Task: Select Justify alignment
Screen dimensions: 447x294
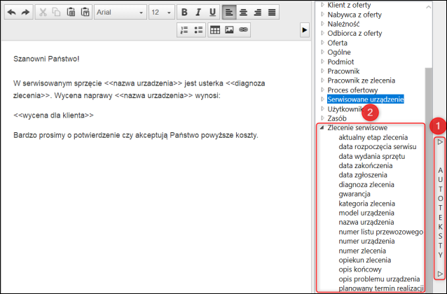Action: click(272, 13)
